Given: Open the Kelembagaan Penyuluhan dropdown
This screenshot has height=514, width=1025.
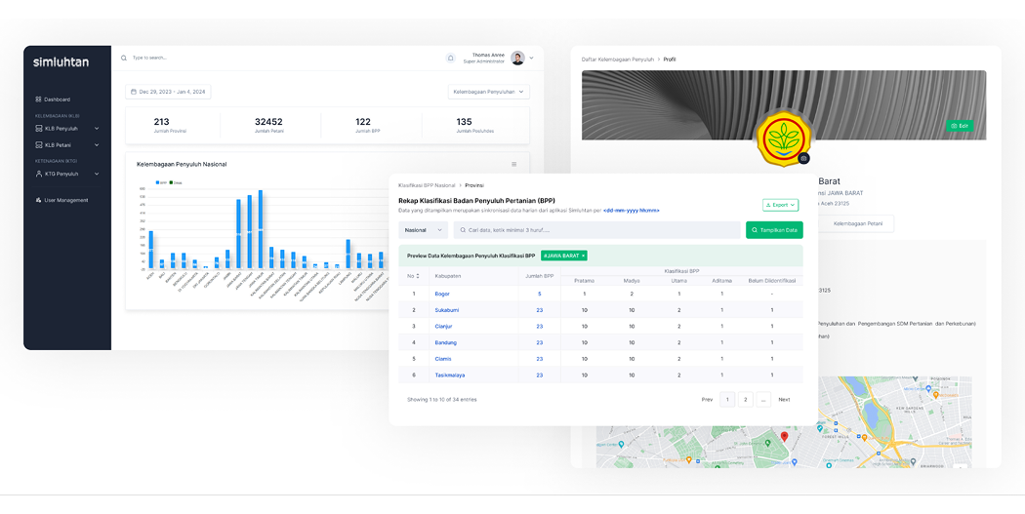Looking at the screenshot, I should [488, 92].
